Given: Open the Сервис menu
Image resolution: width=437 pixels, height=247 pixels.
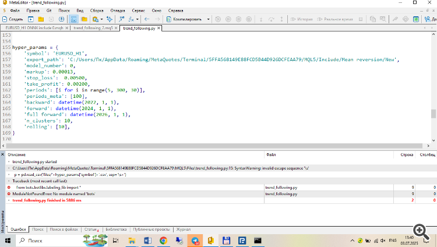Looking at the screenshot, I should [138, 10].
